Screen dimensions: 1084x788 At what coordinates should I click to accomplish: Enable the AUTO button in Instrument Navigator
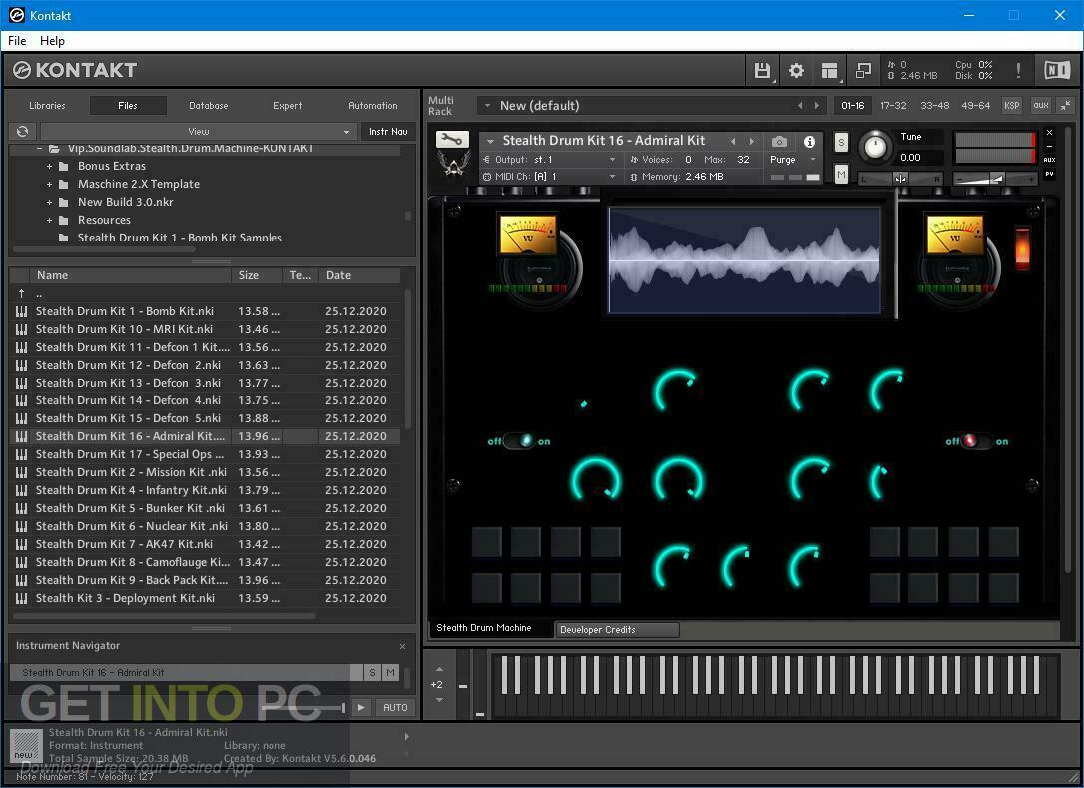tap(395, 707)
